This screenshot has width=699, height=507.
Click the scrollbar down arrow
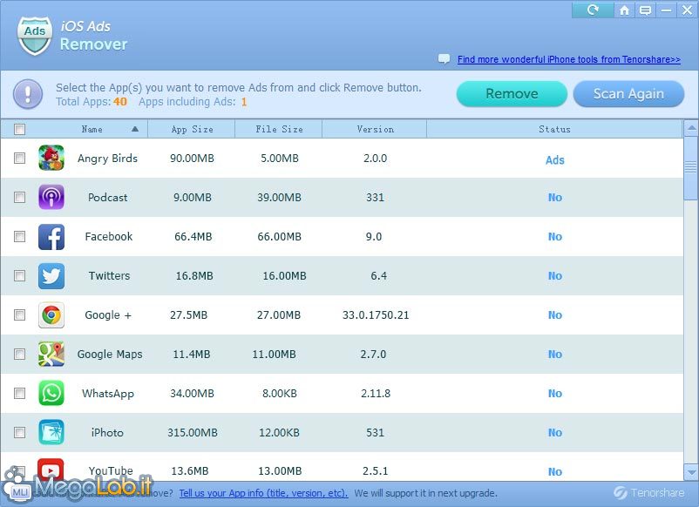click(691, 472)
